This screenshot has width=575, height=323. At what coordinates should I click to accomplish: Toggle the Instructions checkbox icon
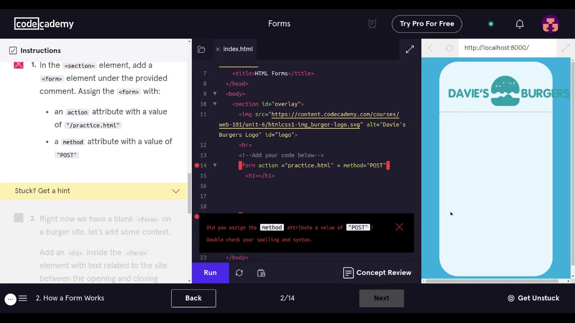(13, 51)
